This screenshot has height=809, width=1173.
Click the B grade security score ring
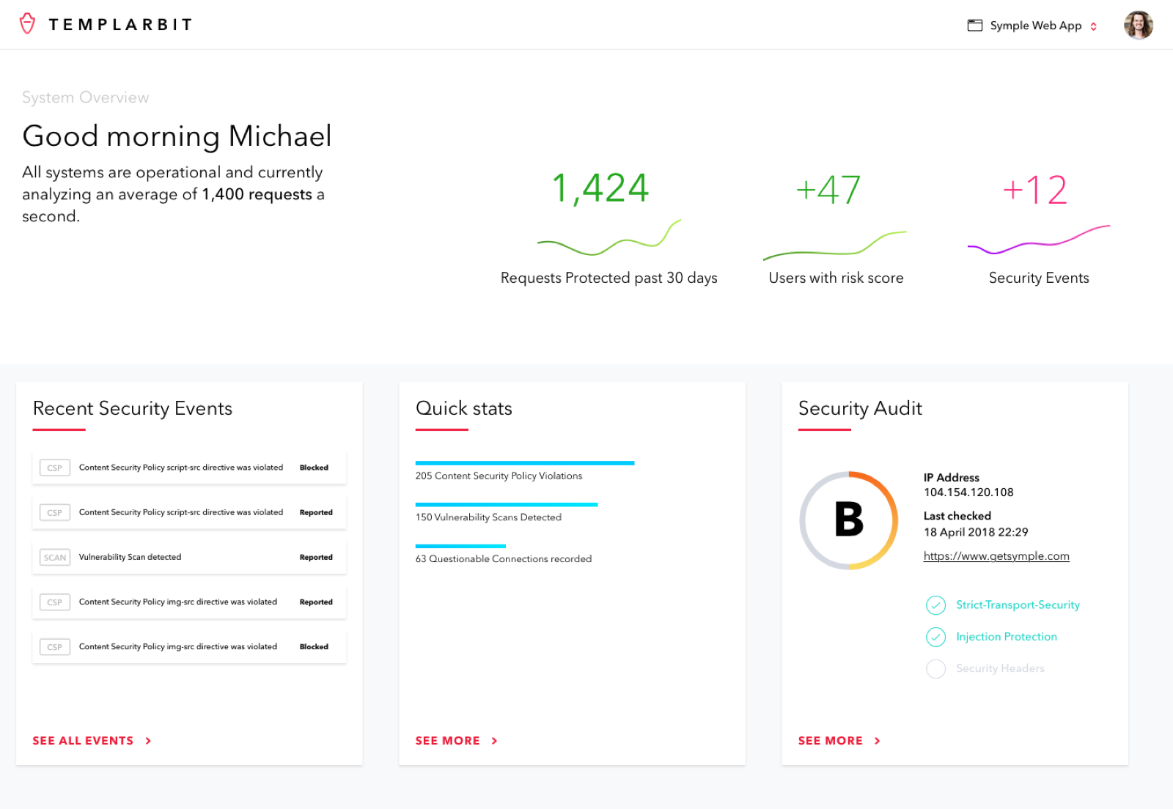click(x=849, y=520)
